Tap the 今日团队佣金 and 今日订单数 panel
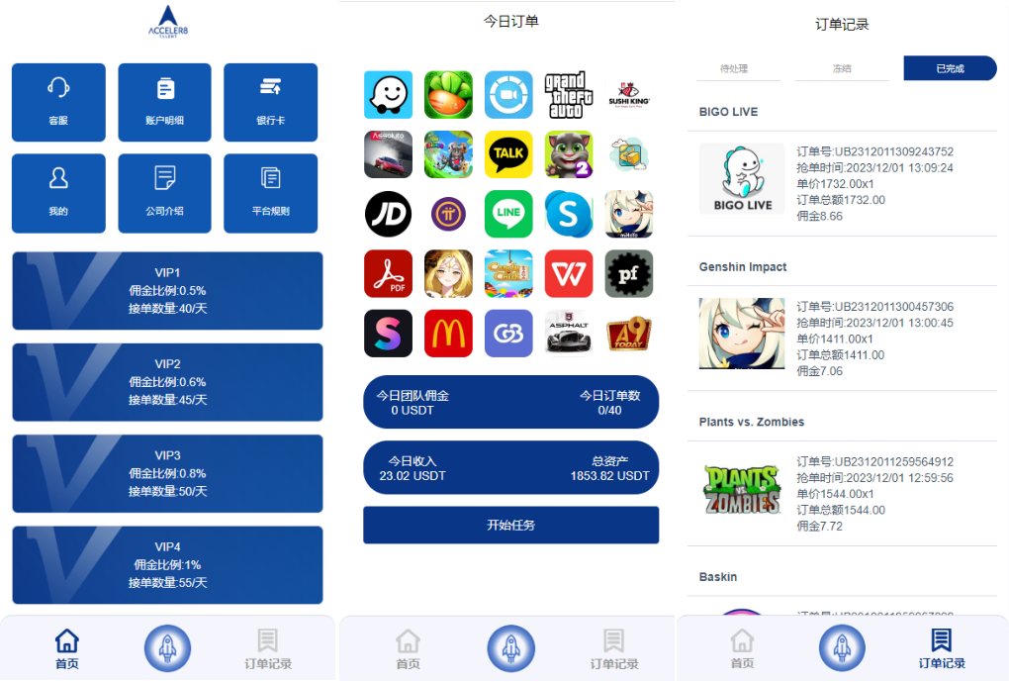Image resolution: width=1009 pixels, height=682 pixels. click(511, 402)
